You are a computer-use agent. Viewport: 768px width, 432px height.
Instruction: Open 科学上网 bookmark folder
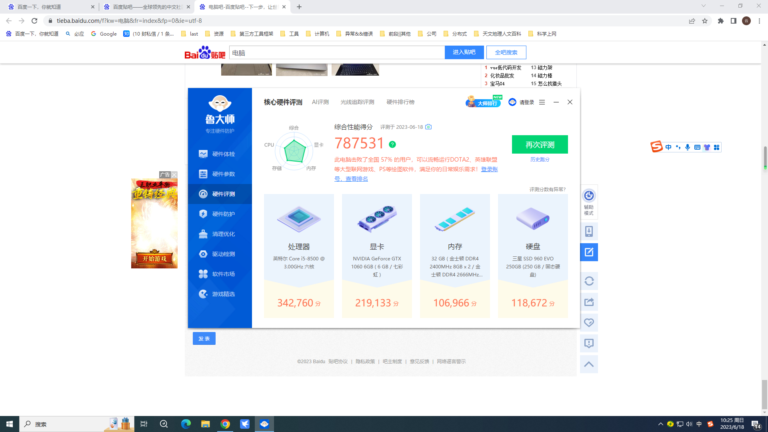[x=542, y=34]
